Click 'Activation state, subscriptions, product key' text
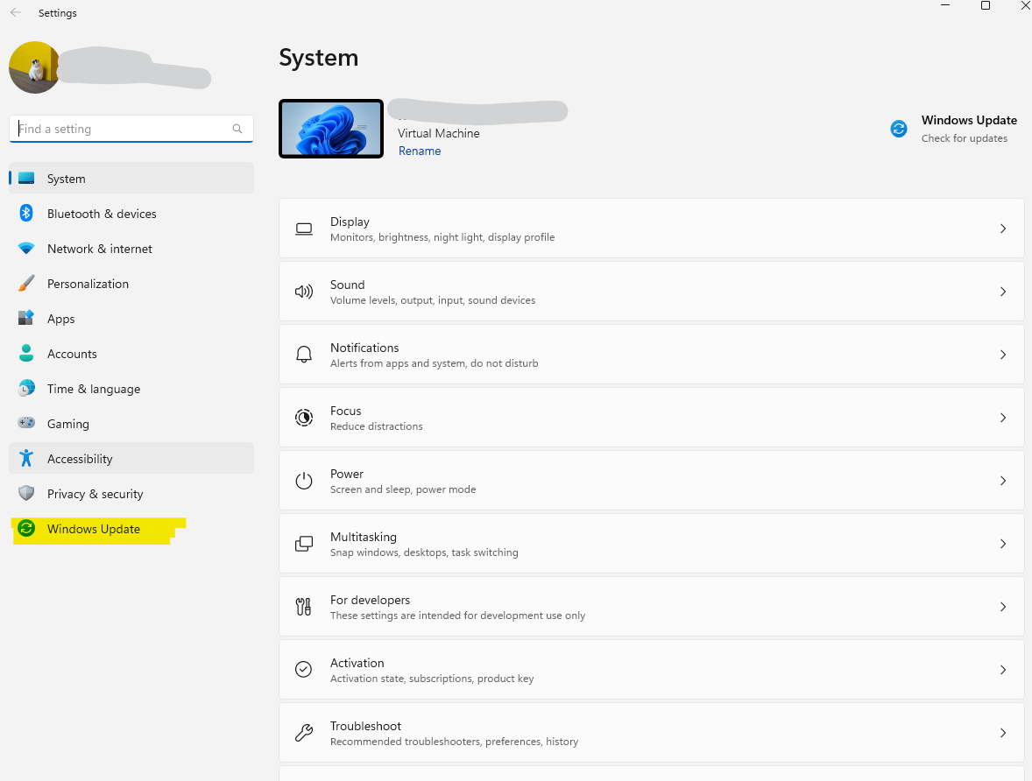 [x=432, y=679]
